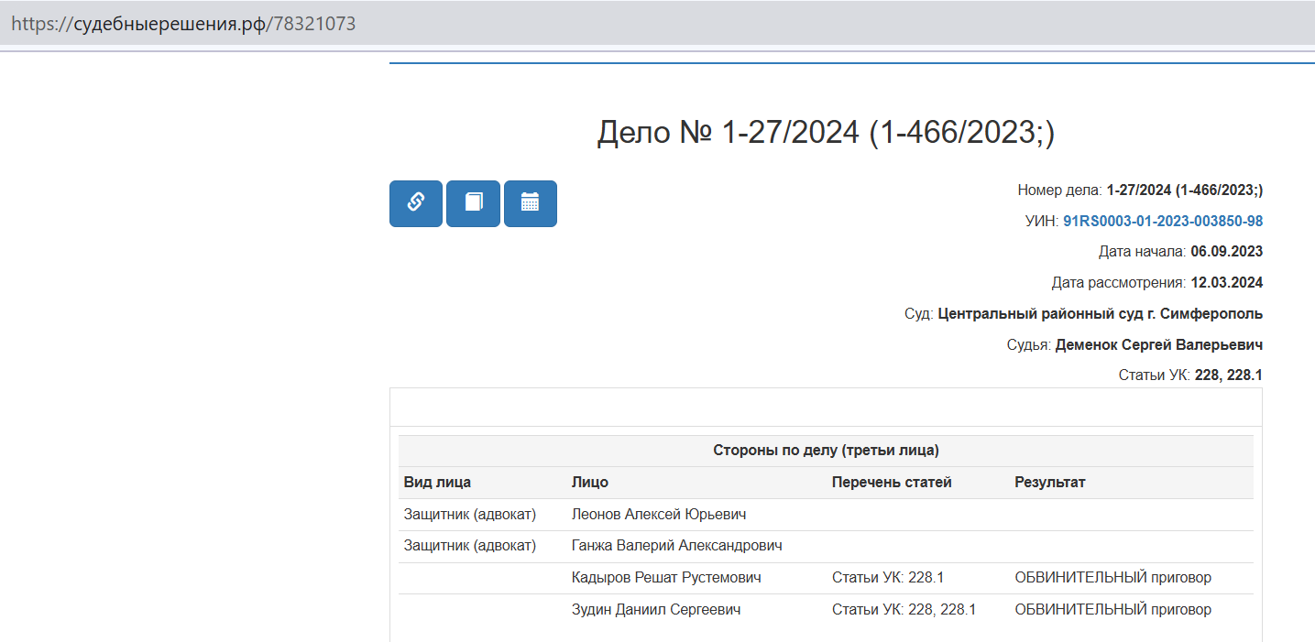Click the table heading Стороны по делу
The width and height of the screenshot is (1315, 642).
(826, 451)
